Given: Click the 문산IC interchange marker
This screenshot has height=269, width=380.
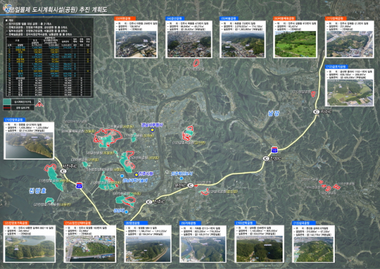Looking at the screenshot, I should (x=191, y=185).
